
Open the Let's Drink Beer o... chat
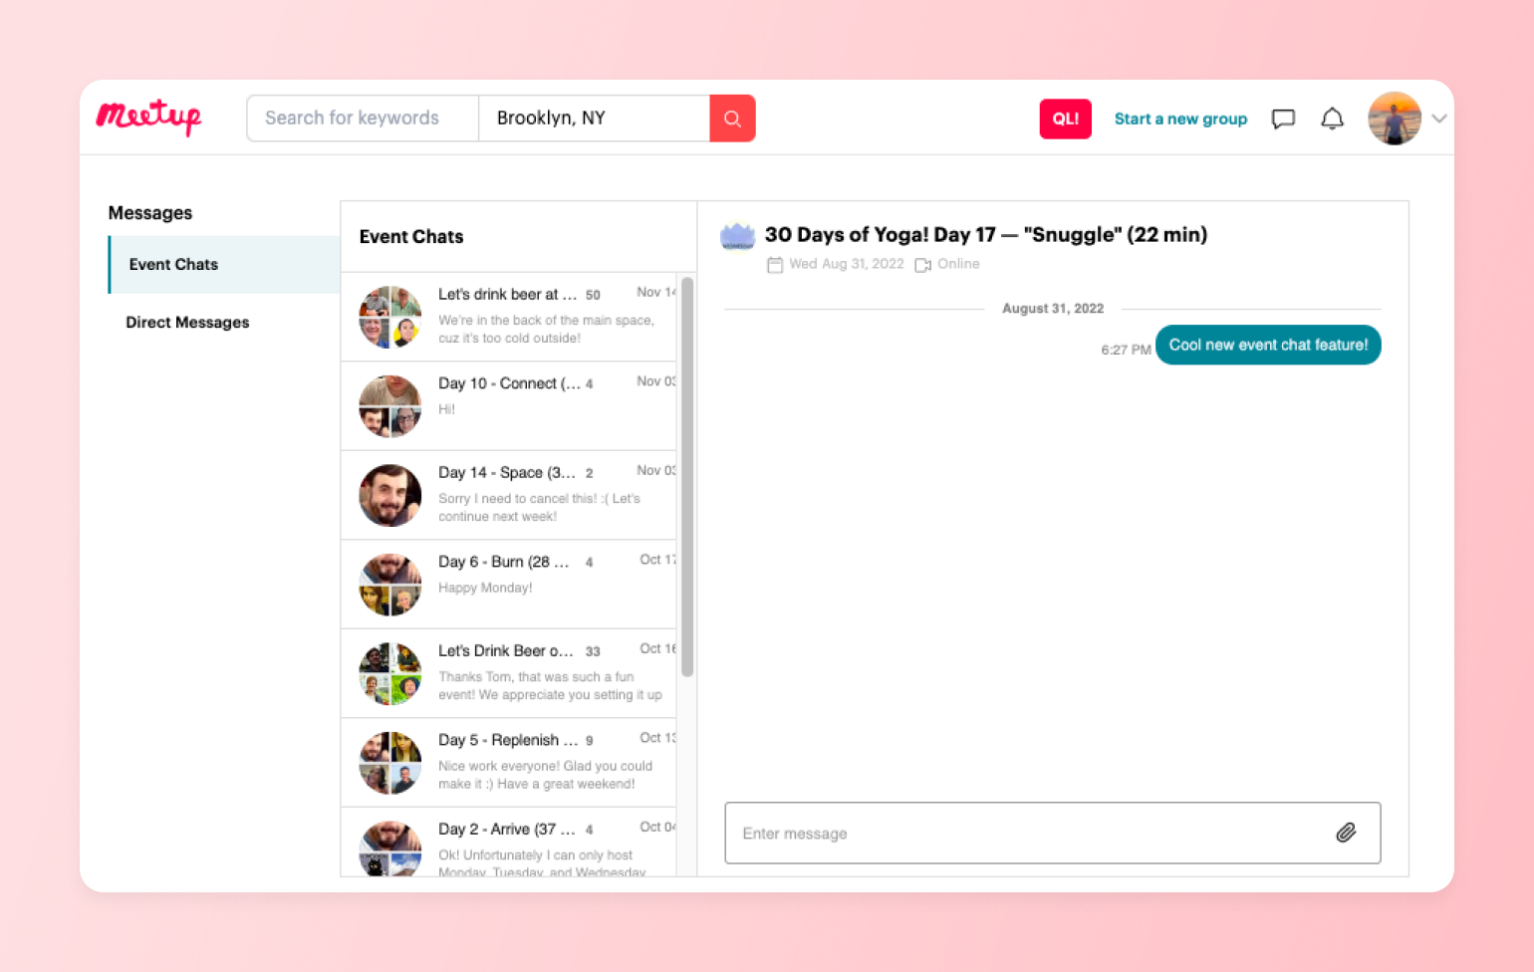point(509,673)
